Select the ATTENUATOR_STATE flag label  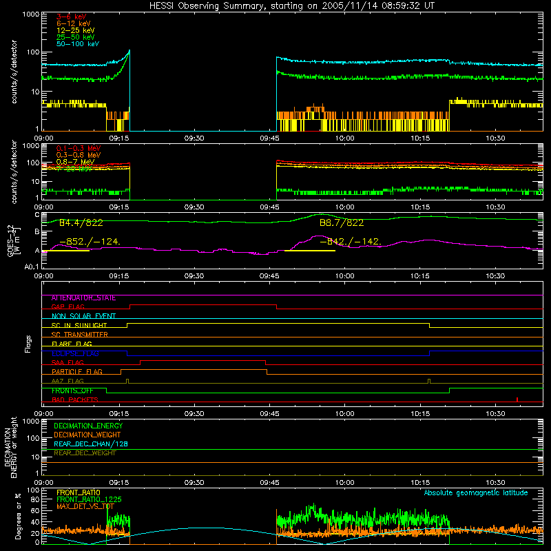(83, 298)
